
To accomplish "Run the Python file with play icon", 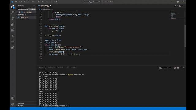I will (175, 6).
